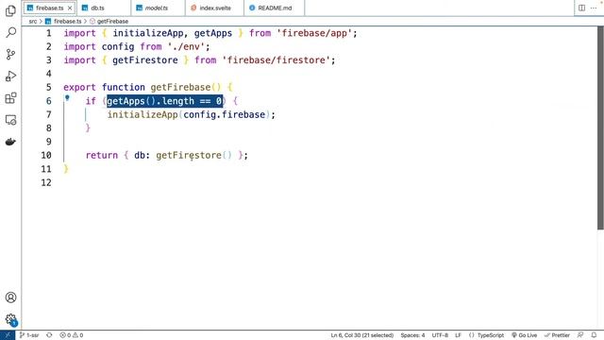Change end of line sequence LF
Screen dimensions: 604x340
click(x=458, y=335)
